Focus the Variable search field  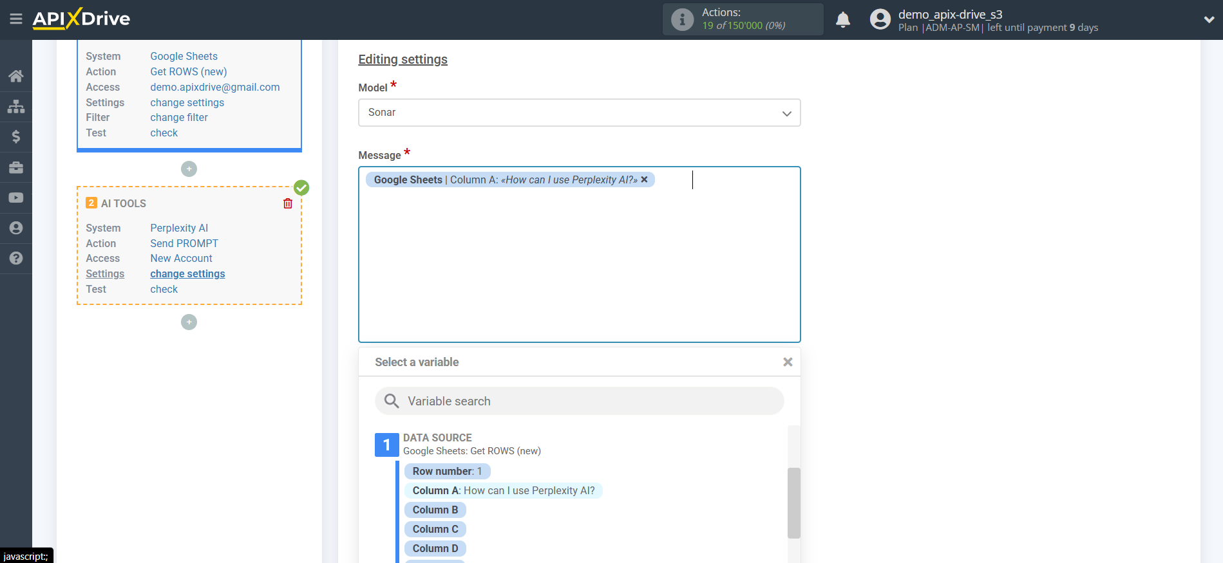[x=580, y=401]
